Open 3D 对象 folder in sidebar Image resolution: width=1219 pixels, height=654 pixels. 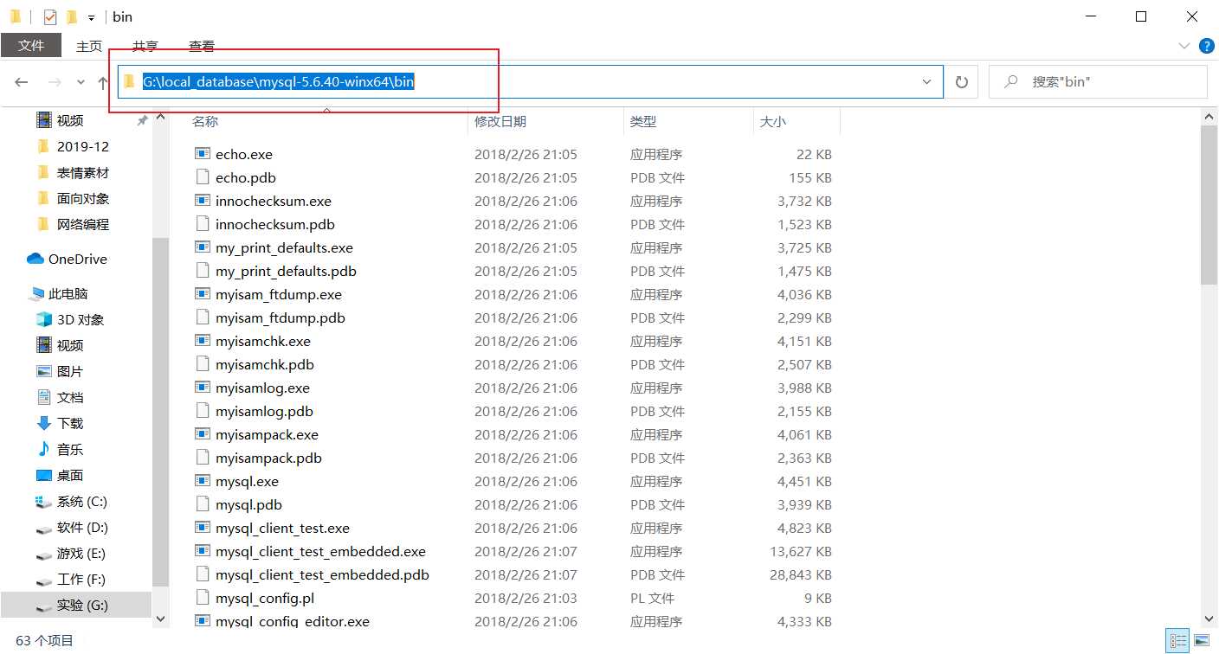81,319
